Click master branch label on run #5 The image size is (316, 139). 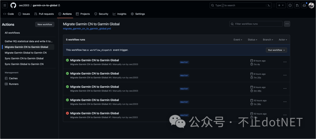click(184, 62)
